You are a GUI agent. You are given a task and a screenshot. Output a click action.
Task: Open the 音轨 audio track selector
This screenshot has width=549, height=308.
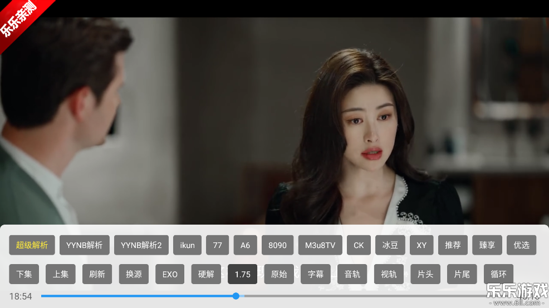(352, 274)
